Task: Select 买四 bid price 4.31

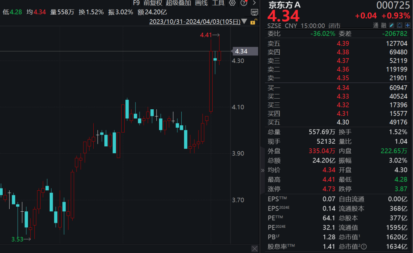Action: point(343,114)
